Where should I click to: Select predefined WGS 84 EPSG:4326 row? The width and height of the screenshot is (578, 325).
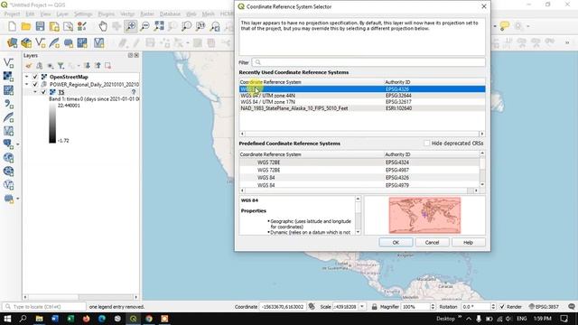(359, 178)
